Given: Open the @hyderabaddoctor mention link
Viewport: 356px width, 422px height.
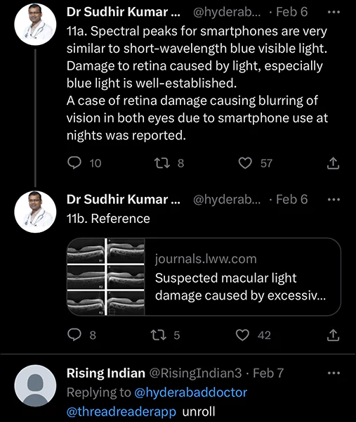Looking at the screenshot, I should (190, 392).
